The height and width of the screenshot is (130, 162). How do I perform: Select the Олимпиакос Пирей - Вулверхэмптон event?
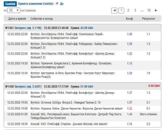pyautogui.click(x=67, y=36)
